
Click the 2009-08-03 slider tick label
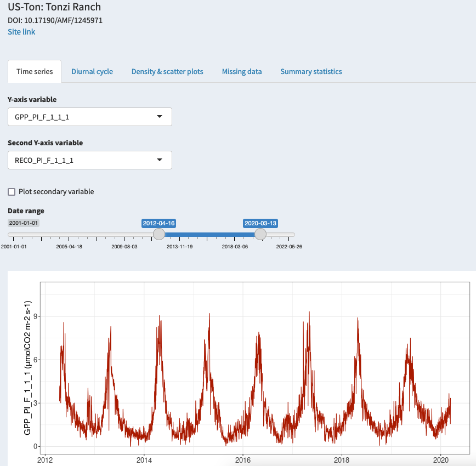coord(124,247)
